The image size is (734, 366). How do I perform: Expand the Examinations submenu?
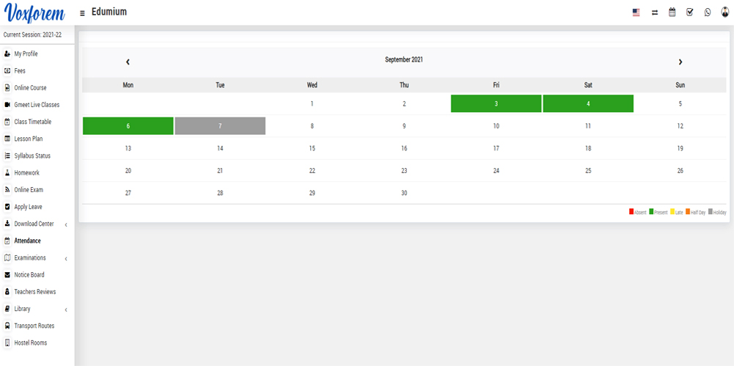click(x=66, y=258)
